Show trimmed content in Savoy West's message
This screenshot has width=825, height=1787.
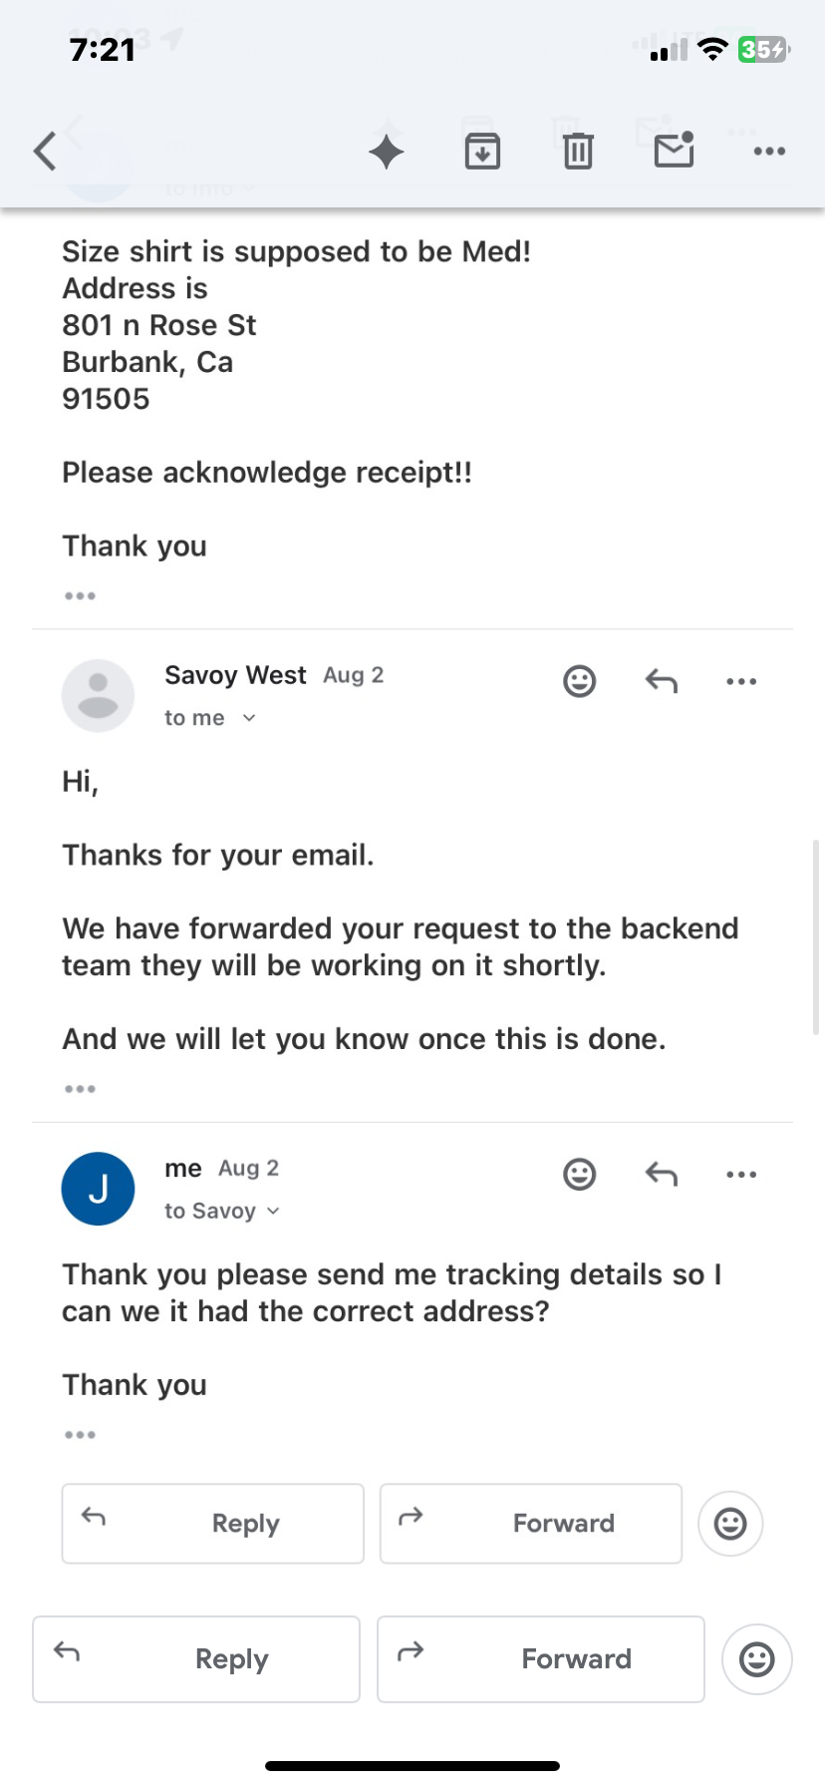pyautogui.click(x=80, y=1089)
